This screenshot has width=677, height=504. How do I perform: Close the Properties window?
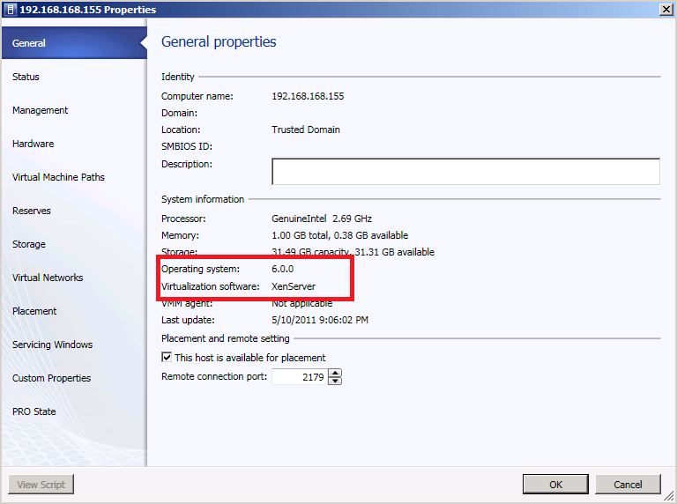(x=666, y=10)
